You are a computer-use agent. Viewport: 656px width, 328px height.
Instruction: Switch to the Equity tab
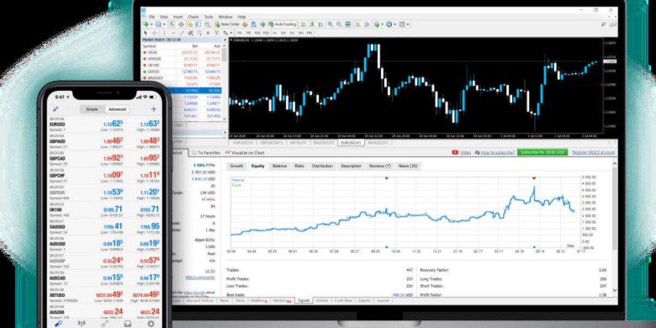(x=258, y=167)
